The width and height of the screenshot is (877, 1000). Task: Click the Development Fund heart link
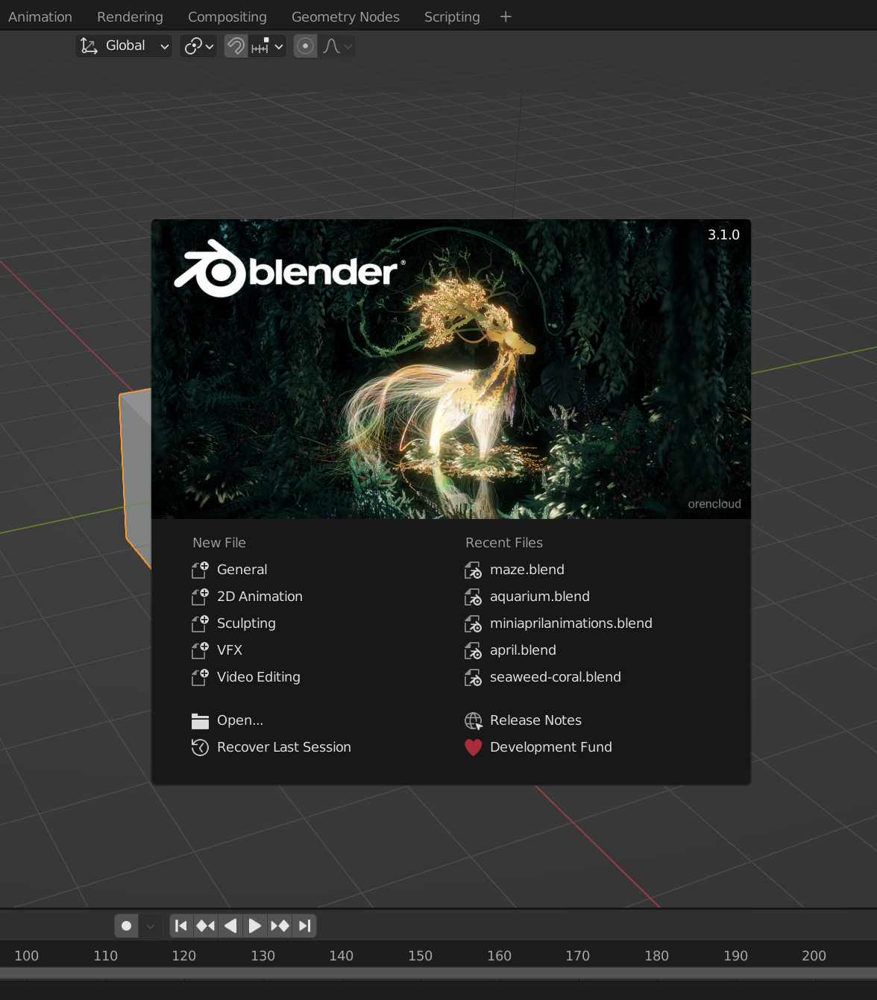point(550,747)
